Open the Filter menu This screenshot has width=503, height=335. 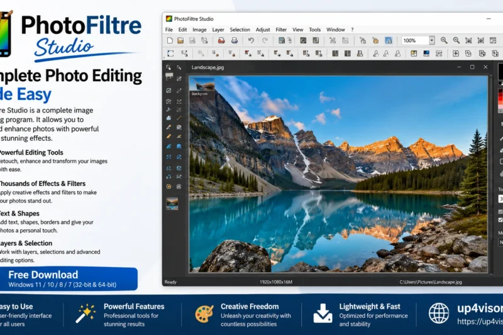[281, 30]
